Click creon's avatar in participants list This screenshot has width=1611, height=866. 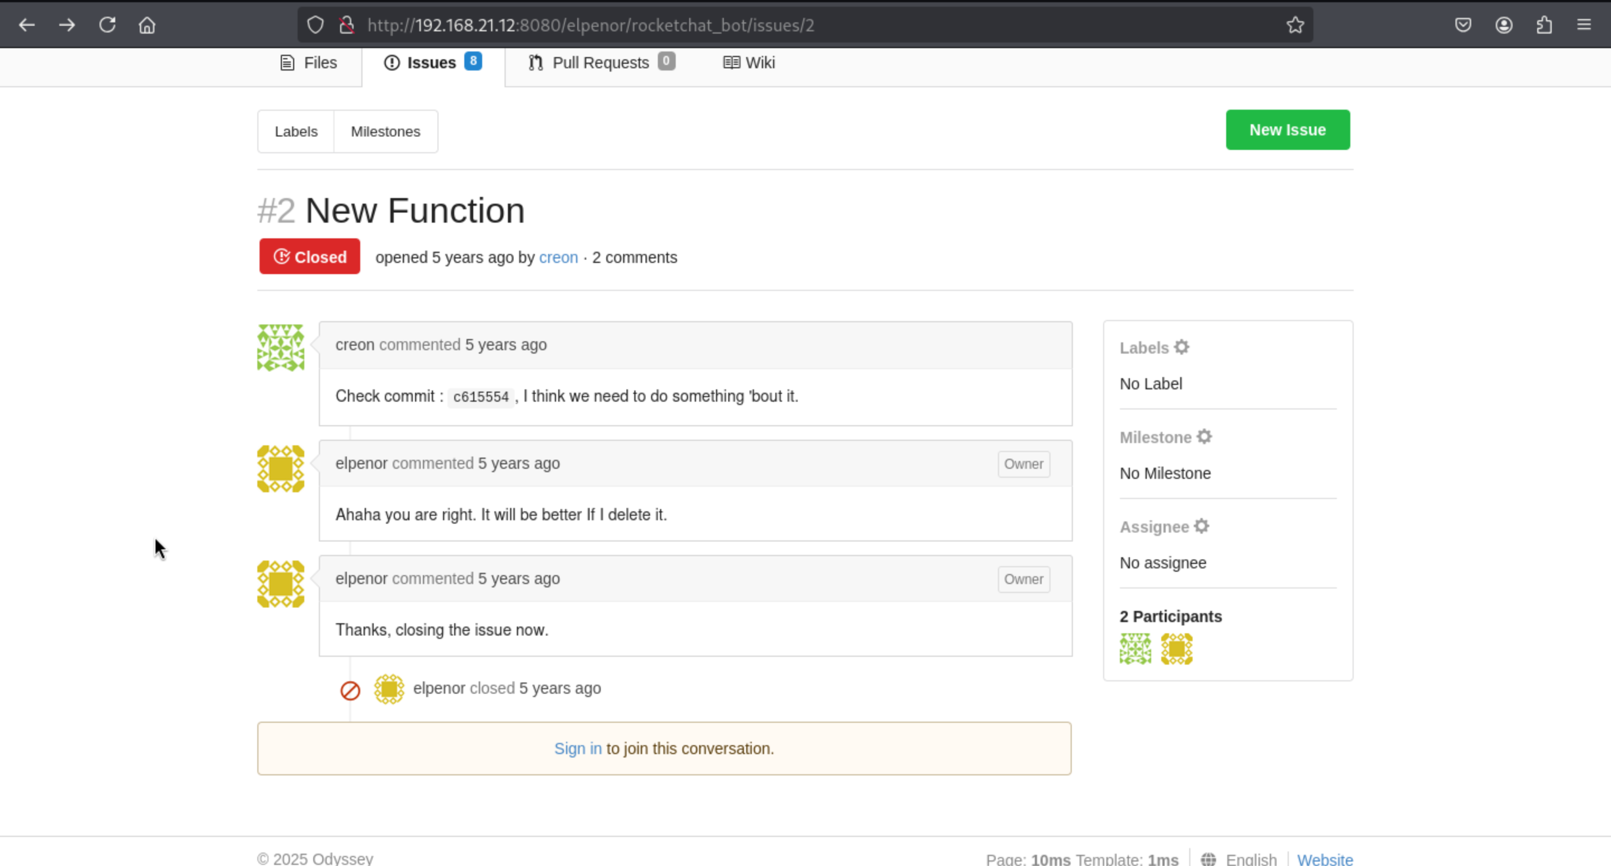pyautogui.click(x=1134, y=648)
